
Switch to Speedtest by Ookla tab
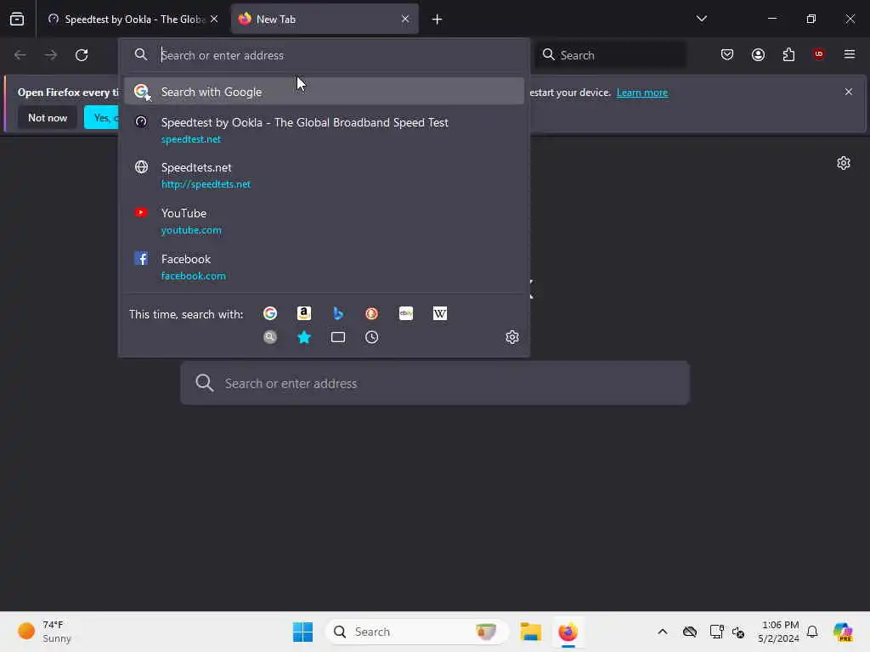(x=133, y=20)
